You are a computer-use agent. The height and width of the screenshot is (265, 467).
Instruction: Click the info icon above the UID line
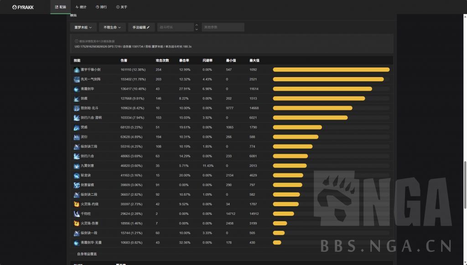click(x=76, y=41)
